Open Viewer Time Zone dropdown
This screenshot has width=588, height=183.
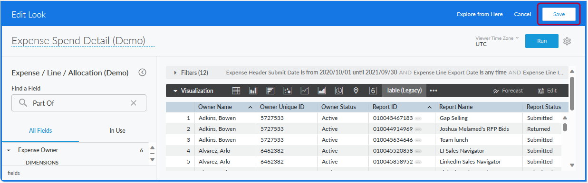tap(497, 41)
